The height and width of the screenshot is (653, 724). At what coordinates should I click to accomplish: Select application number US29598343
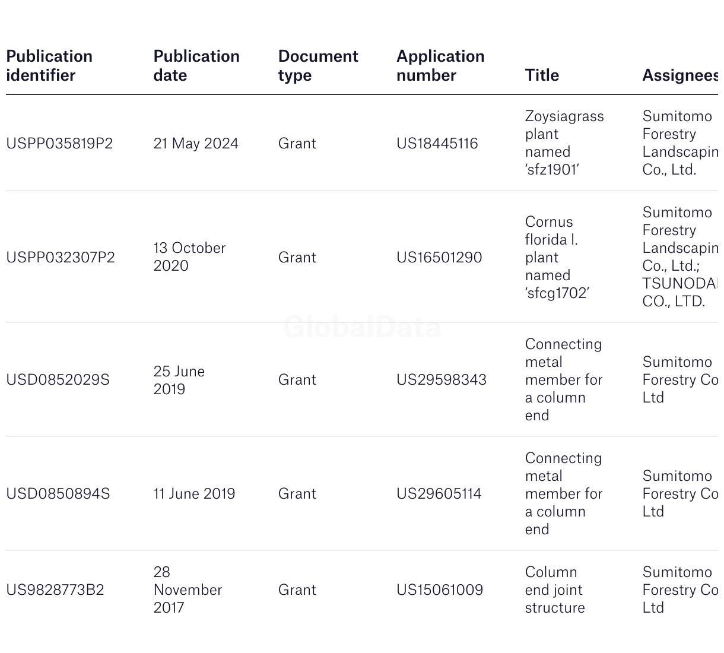point(442,380)
